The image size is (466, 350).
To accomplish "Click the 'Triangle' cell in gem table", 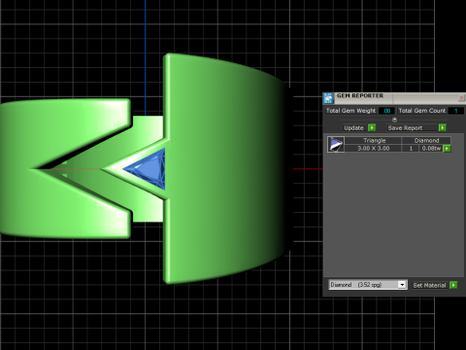I will pyautogui.click(x=374, y=141).
